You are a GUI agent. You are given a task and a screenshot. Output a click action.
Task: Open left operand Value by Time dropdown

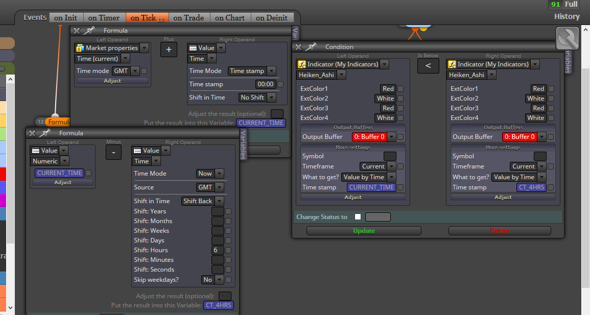pyautogui.click(x=368, y=177)
